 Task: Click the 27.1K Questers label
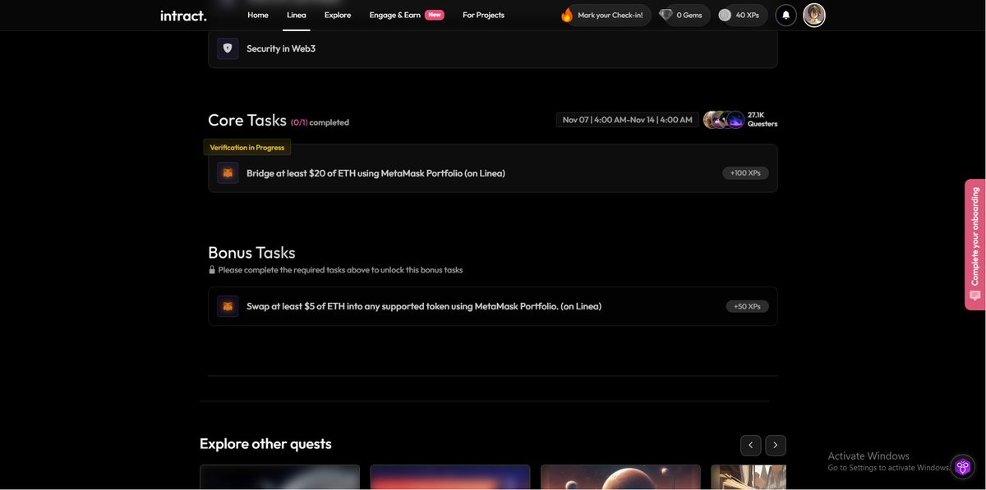point(763,120)
